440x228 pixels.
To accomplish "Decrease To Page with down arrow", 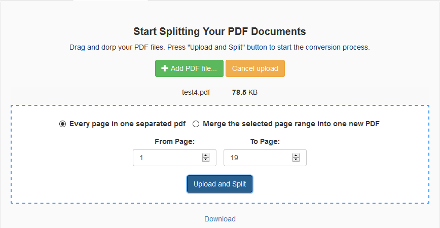I will (296, 160).
